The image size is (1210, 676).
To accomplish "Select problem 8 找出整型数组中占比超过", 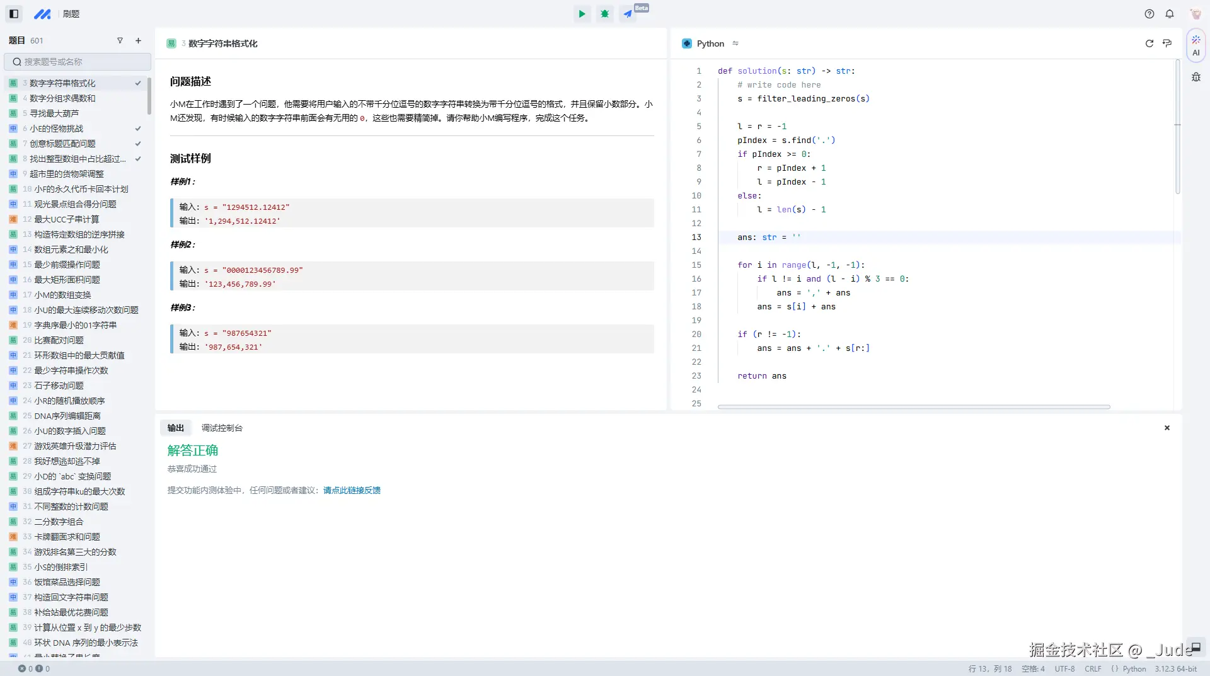I will (76, 159).
